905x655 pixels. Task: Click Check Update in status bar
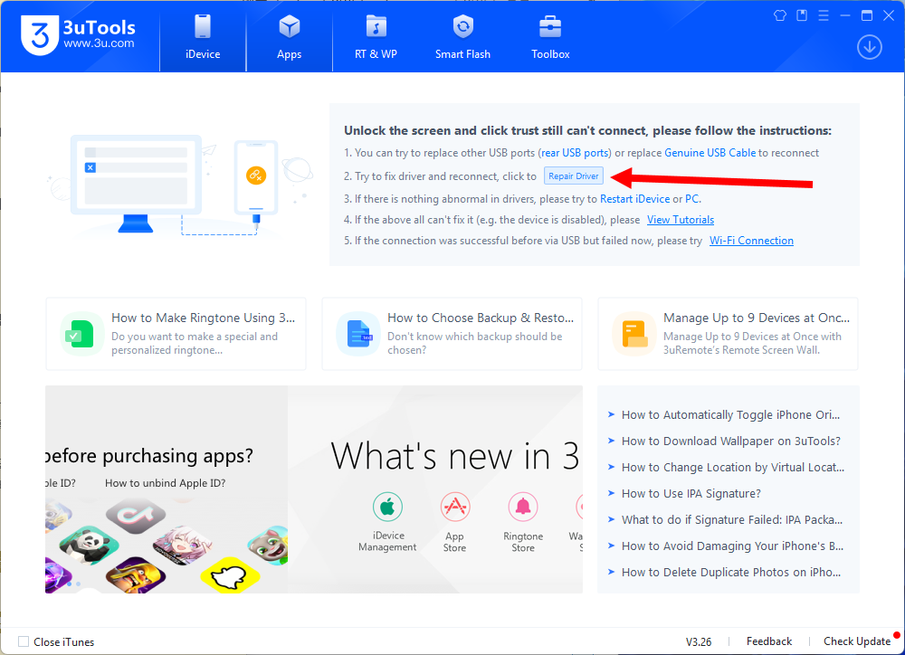click(x=857, y=641)
